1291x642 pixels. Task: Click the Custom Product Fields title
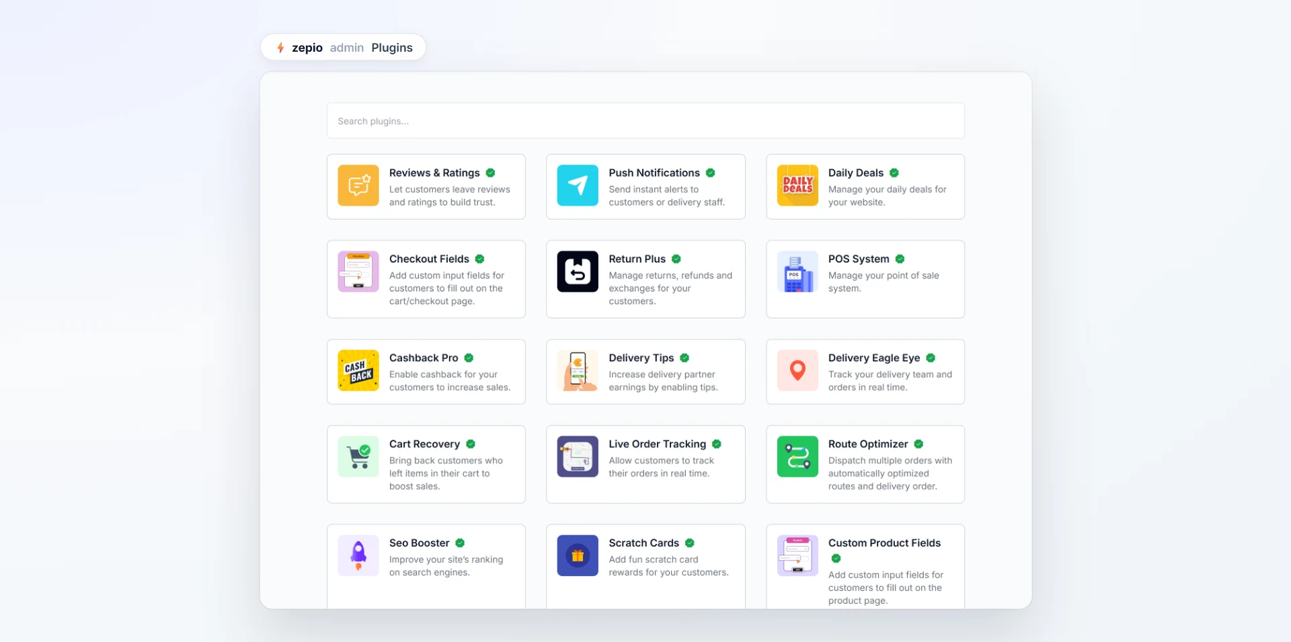pyautogui.click(x=884, y=543)
